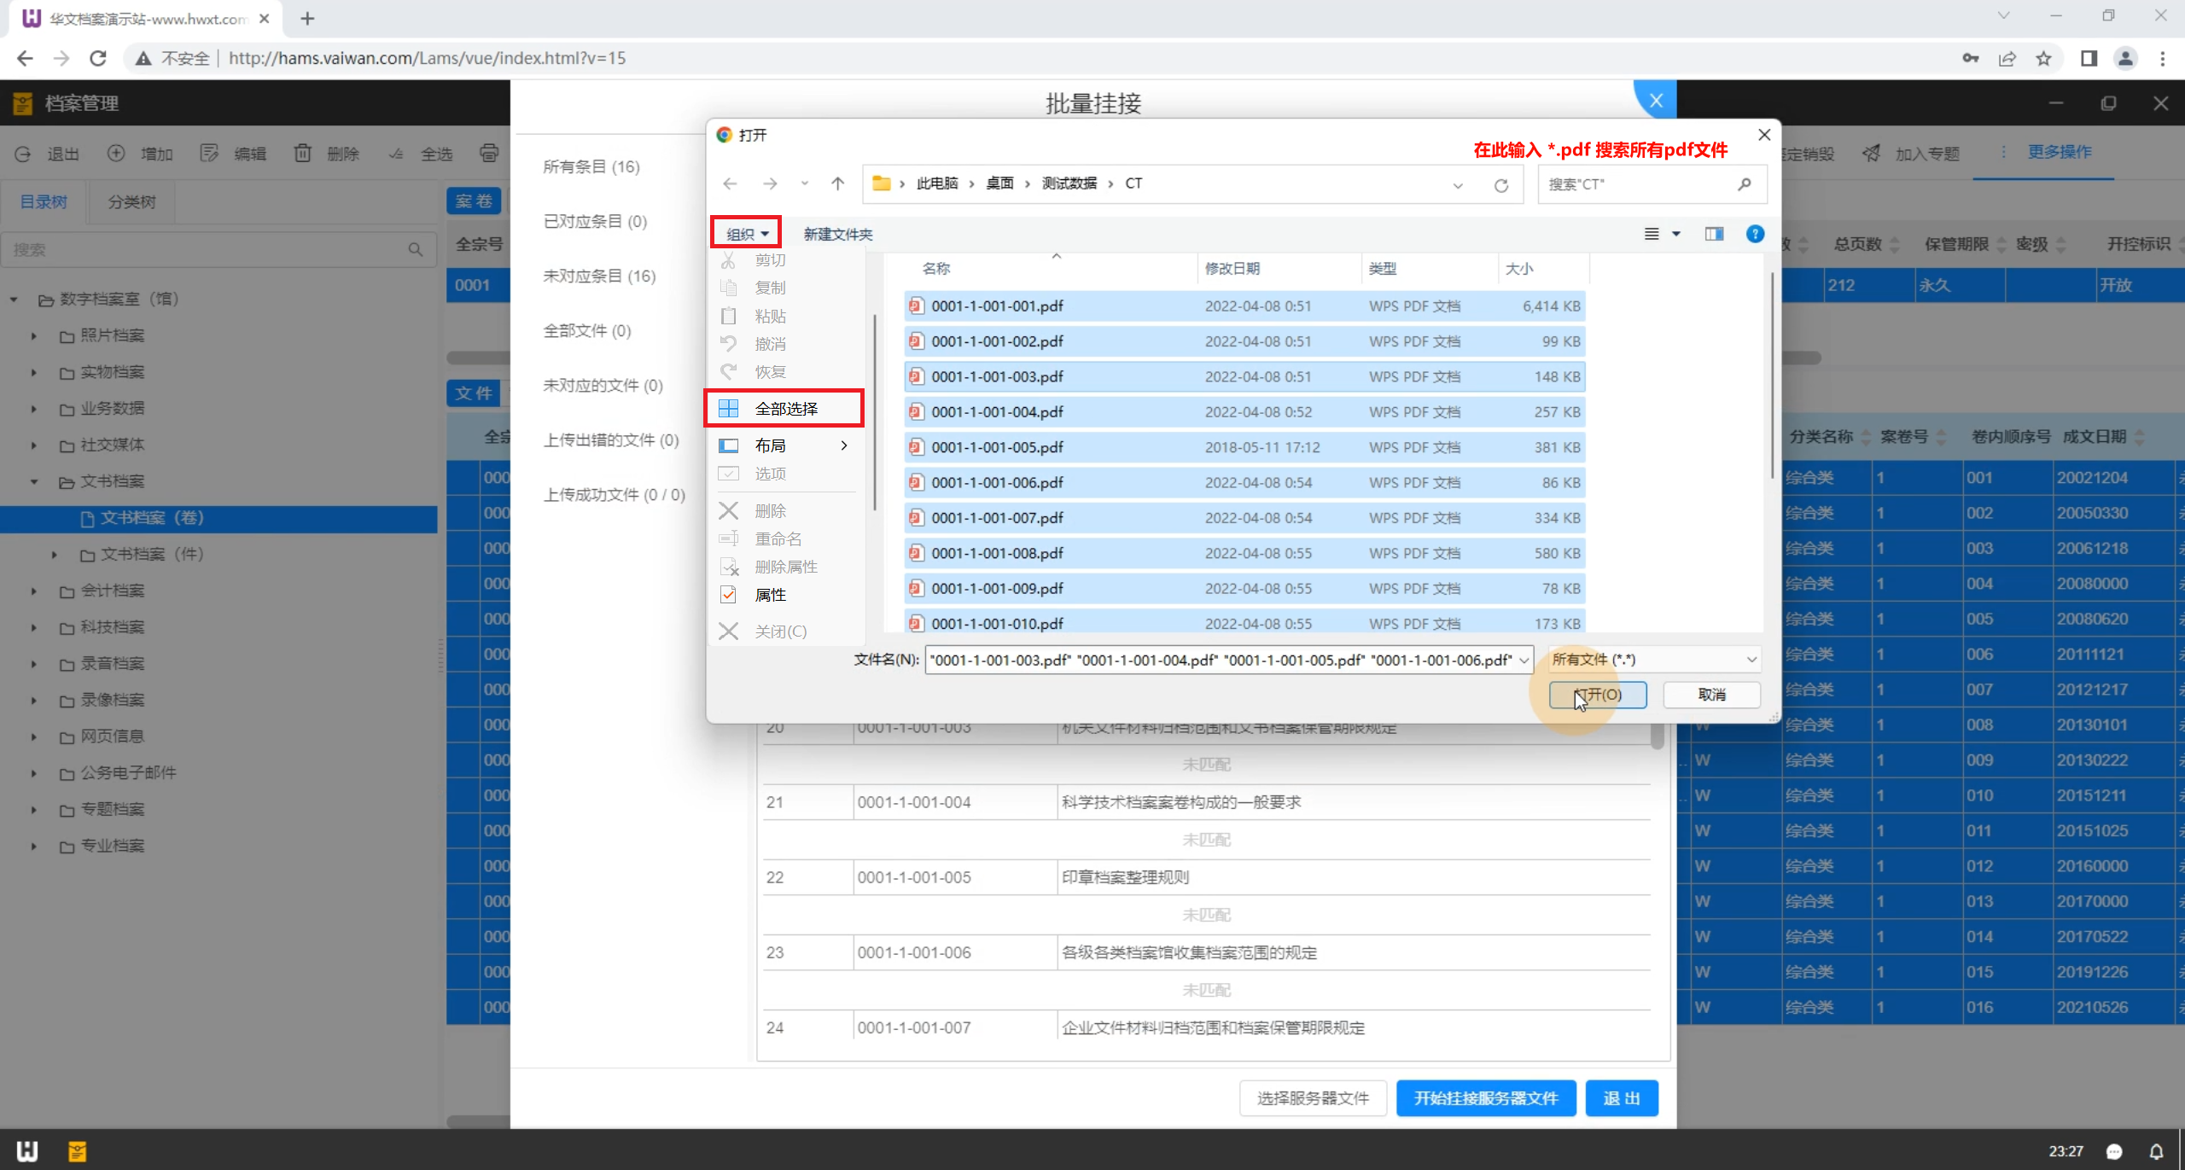Expand the 会计档案 tree node
2185x1170 pixels.
34,591
